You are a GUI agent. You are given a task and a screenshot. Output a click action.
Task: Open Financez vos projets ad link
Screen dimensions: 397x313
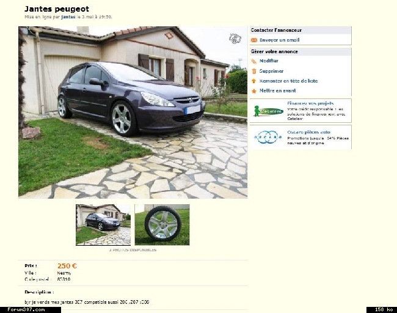point(310,103)
